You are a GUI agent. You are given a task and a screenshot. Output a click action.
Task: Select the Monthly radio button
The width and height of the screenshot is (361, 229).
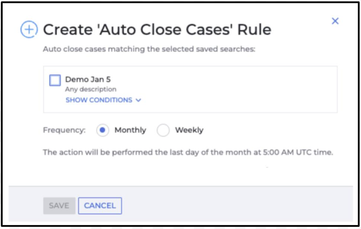tap(102, 130)
